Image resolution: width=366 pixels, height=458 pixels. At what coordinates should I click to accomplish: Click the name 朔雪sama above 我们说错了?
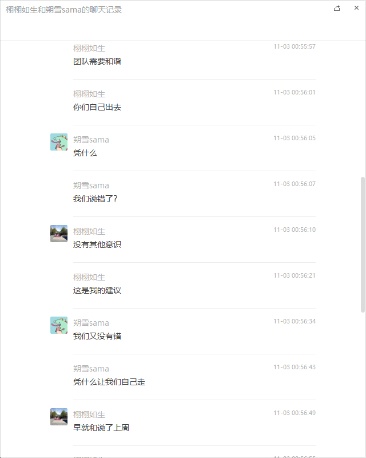[91, 185]
